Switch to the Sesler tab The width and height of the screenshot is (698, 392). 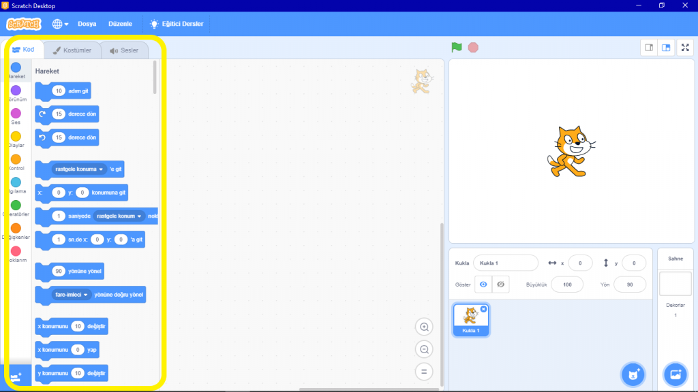pos(124,50)
